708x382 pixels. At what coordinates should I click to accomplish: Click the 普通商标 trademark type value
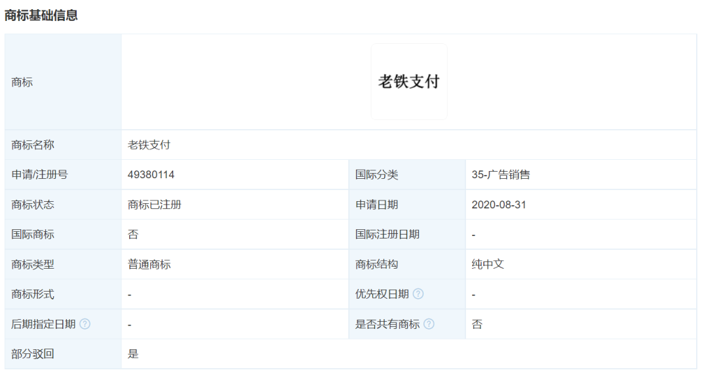[149, 265]
